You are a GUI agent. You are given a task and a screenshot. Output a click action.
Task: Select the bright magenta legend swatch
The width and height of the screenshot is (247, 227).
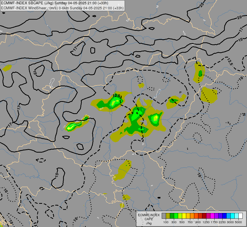212,216
